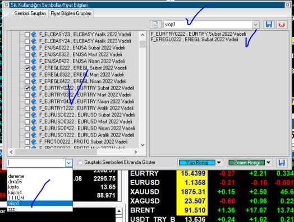This screenshot has height=222, width=294.
Task: Select dnm56 from the dropdown list
Action: (x=40, y=181)
